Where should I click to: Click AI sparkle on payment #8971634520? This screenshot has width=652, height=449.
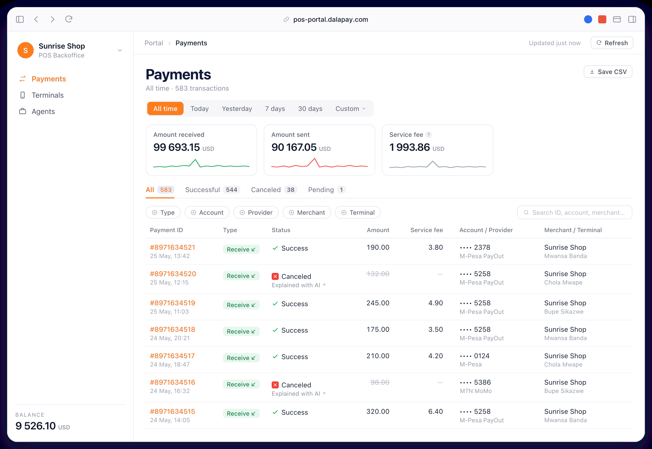pos(324,285)
